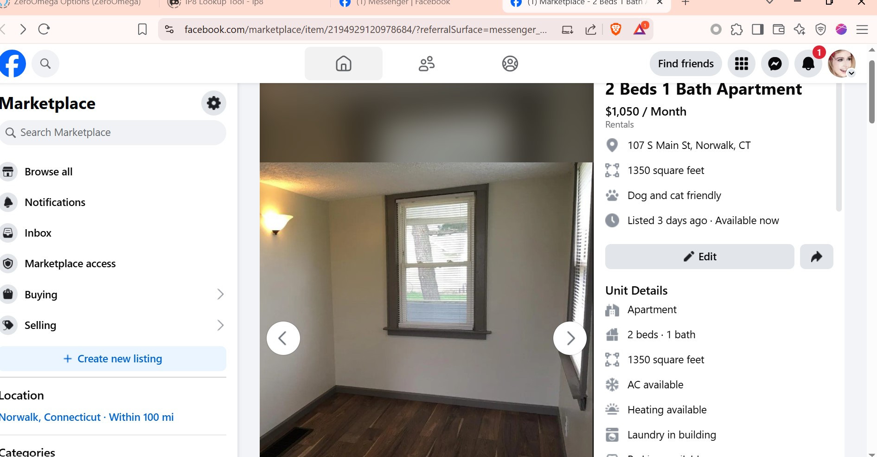Click the listing details panel scrollbar
877x457 pixels.
839,147
